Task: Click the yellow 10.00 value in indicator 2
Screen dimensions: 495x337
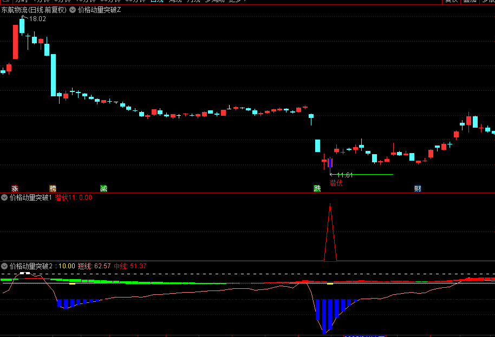Action: point(67,266)
